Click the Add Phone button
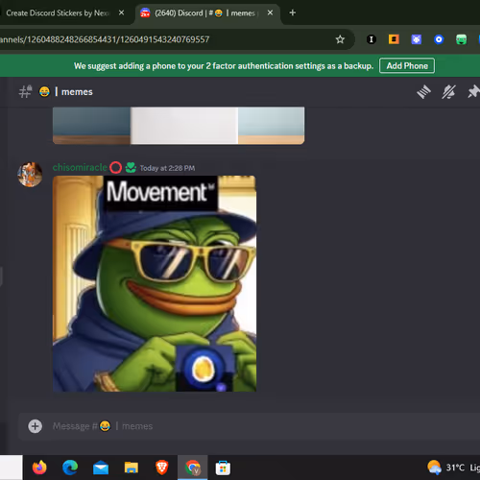The image size is (480, 480). 407,65
